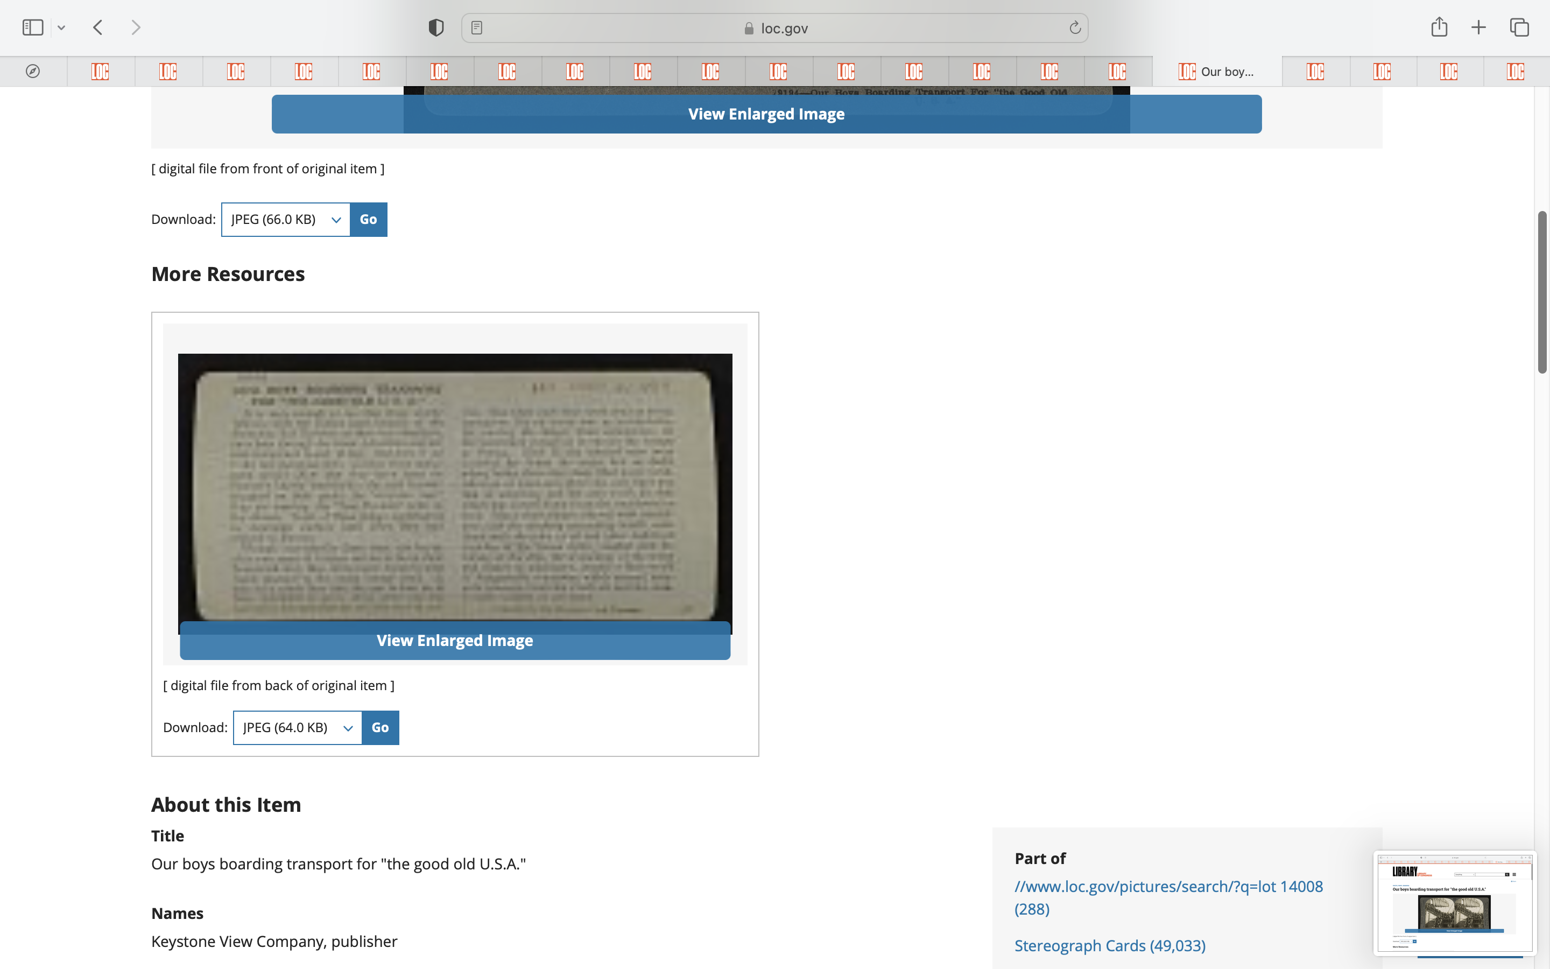Click the blurry back-of-card image thumbnail

pyautogui.click(x=455, y=487)
